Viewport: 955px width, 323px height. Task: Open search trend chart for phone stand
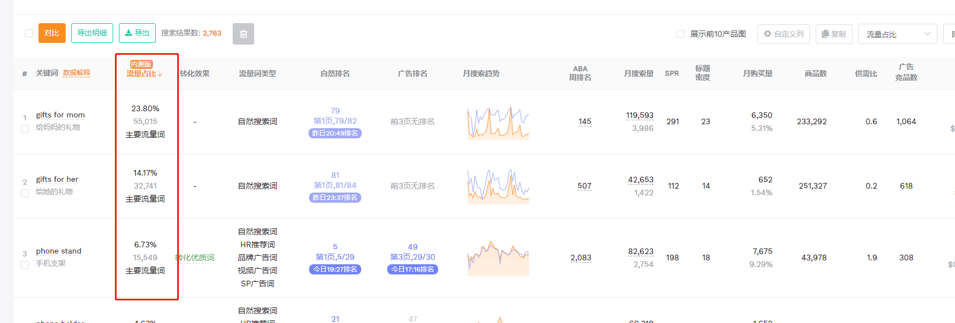(x=498, y=258)
